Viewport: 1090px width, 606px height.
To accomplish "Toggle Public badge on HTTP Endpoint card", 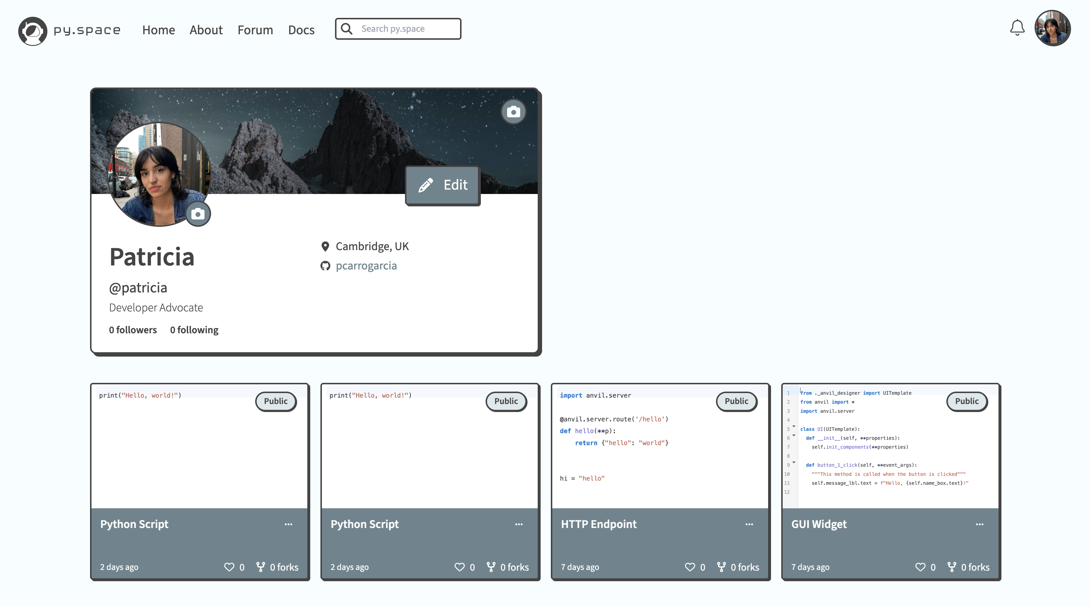I will pyautogui.click(x=737, y=401).
